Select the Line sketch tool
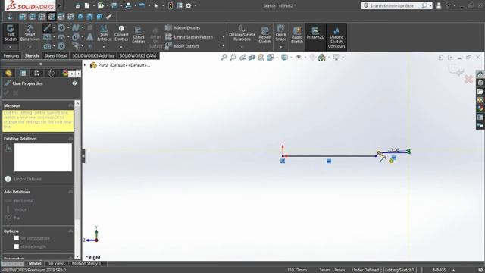 coord(47,28)
